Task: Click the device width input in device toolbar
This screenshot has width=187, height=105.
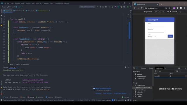Action: point(156,12)
